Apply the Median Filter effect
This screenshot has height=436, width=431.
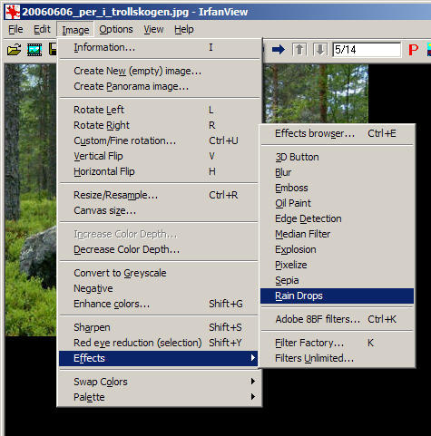click(338, 234)
